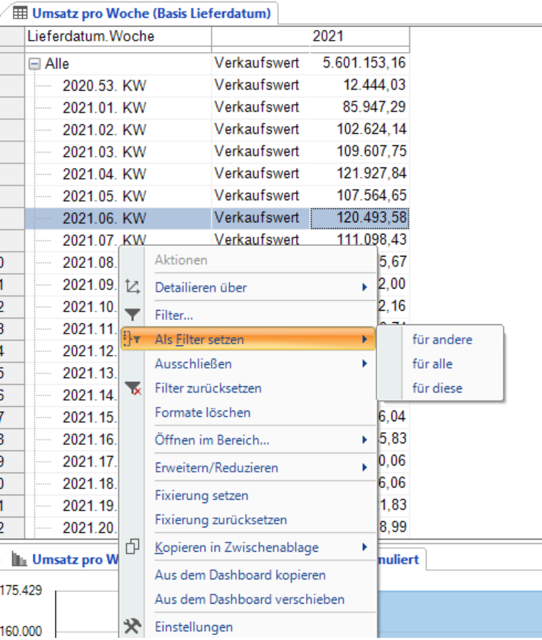Click the value 102.624,14
Image resolution: width=542 pixels, height=640 pixels.
[x=372, y=129]
